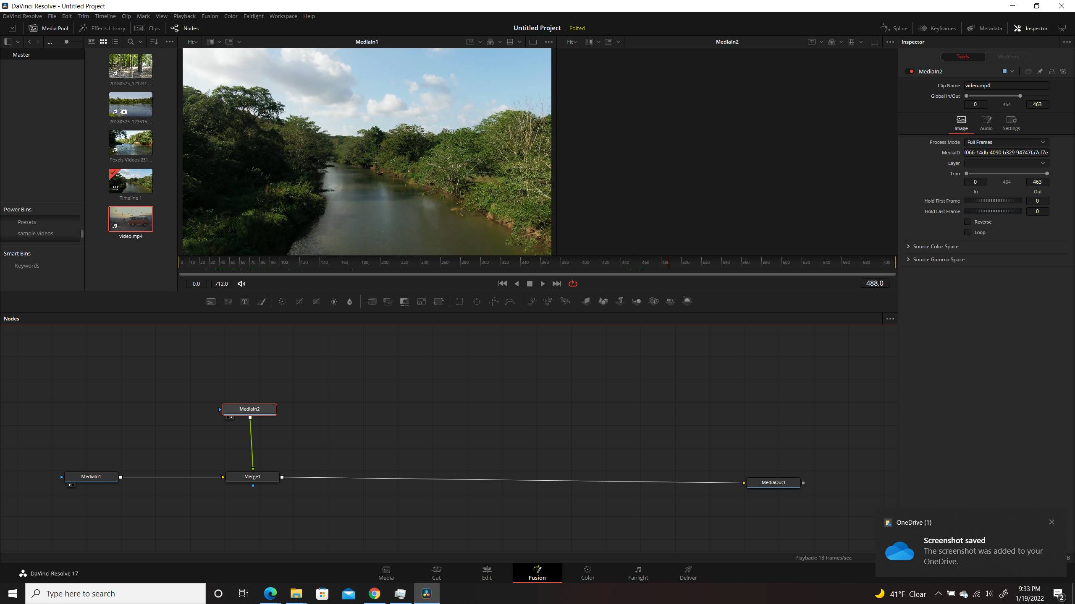This screenshot has width=1075, height=604.
Task: Go to the Edit page
Action: point(487,573)
